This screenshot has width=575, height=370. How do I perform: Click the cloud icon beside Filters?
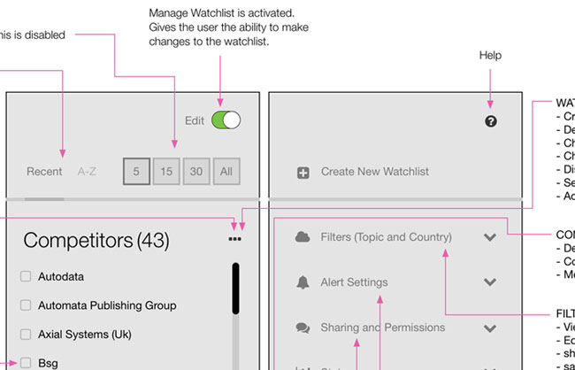(x=303, y=237)
